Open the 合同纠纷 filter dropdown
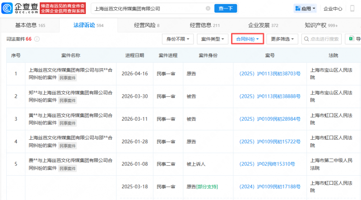Image resolution: width=361 pixels, height=200 pixels. 247,39
